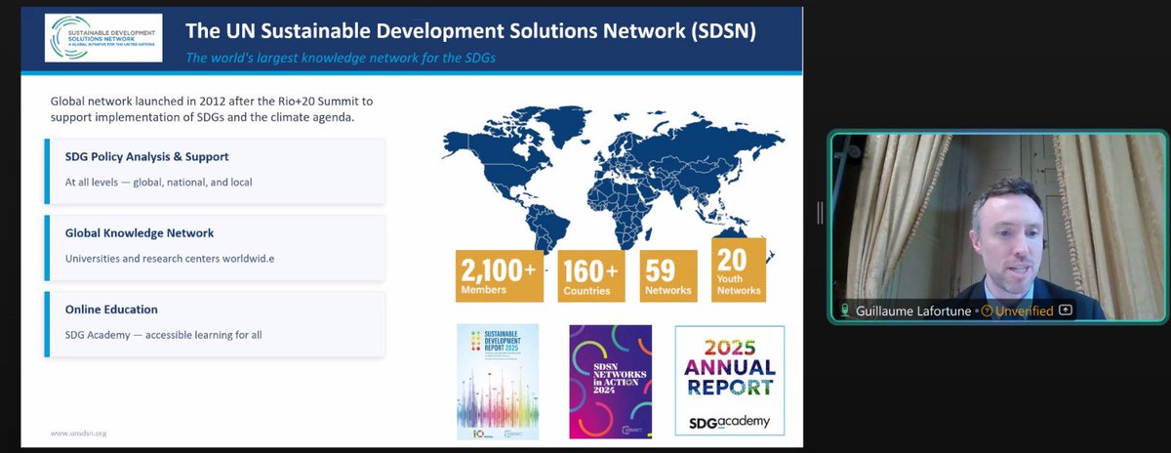This screenshot has width=1171, height=453.
Task: Click the screen sharing icon on speaker label
Action: pos(1065,310)
